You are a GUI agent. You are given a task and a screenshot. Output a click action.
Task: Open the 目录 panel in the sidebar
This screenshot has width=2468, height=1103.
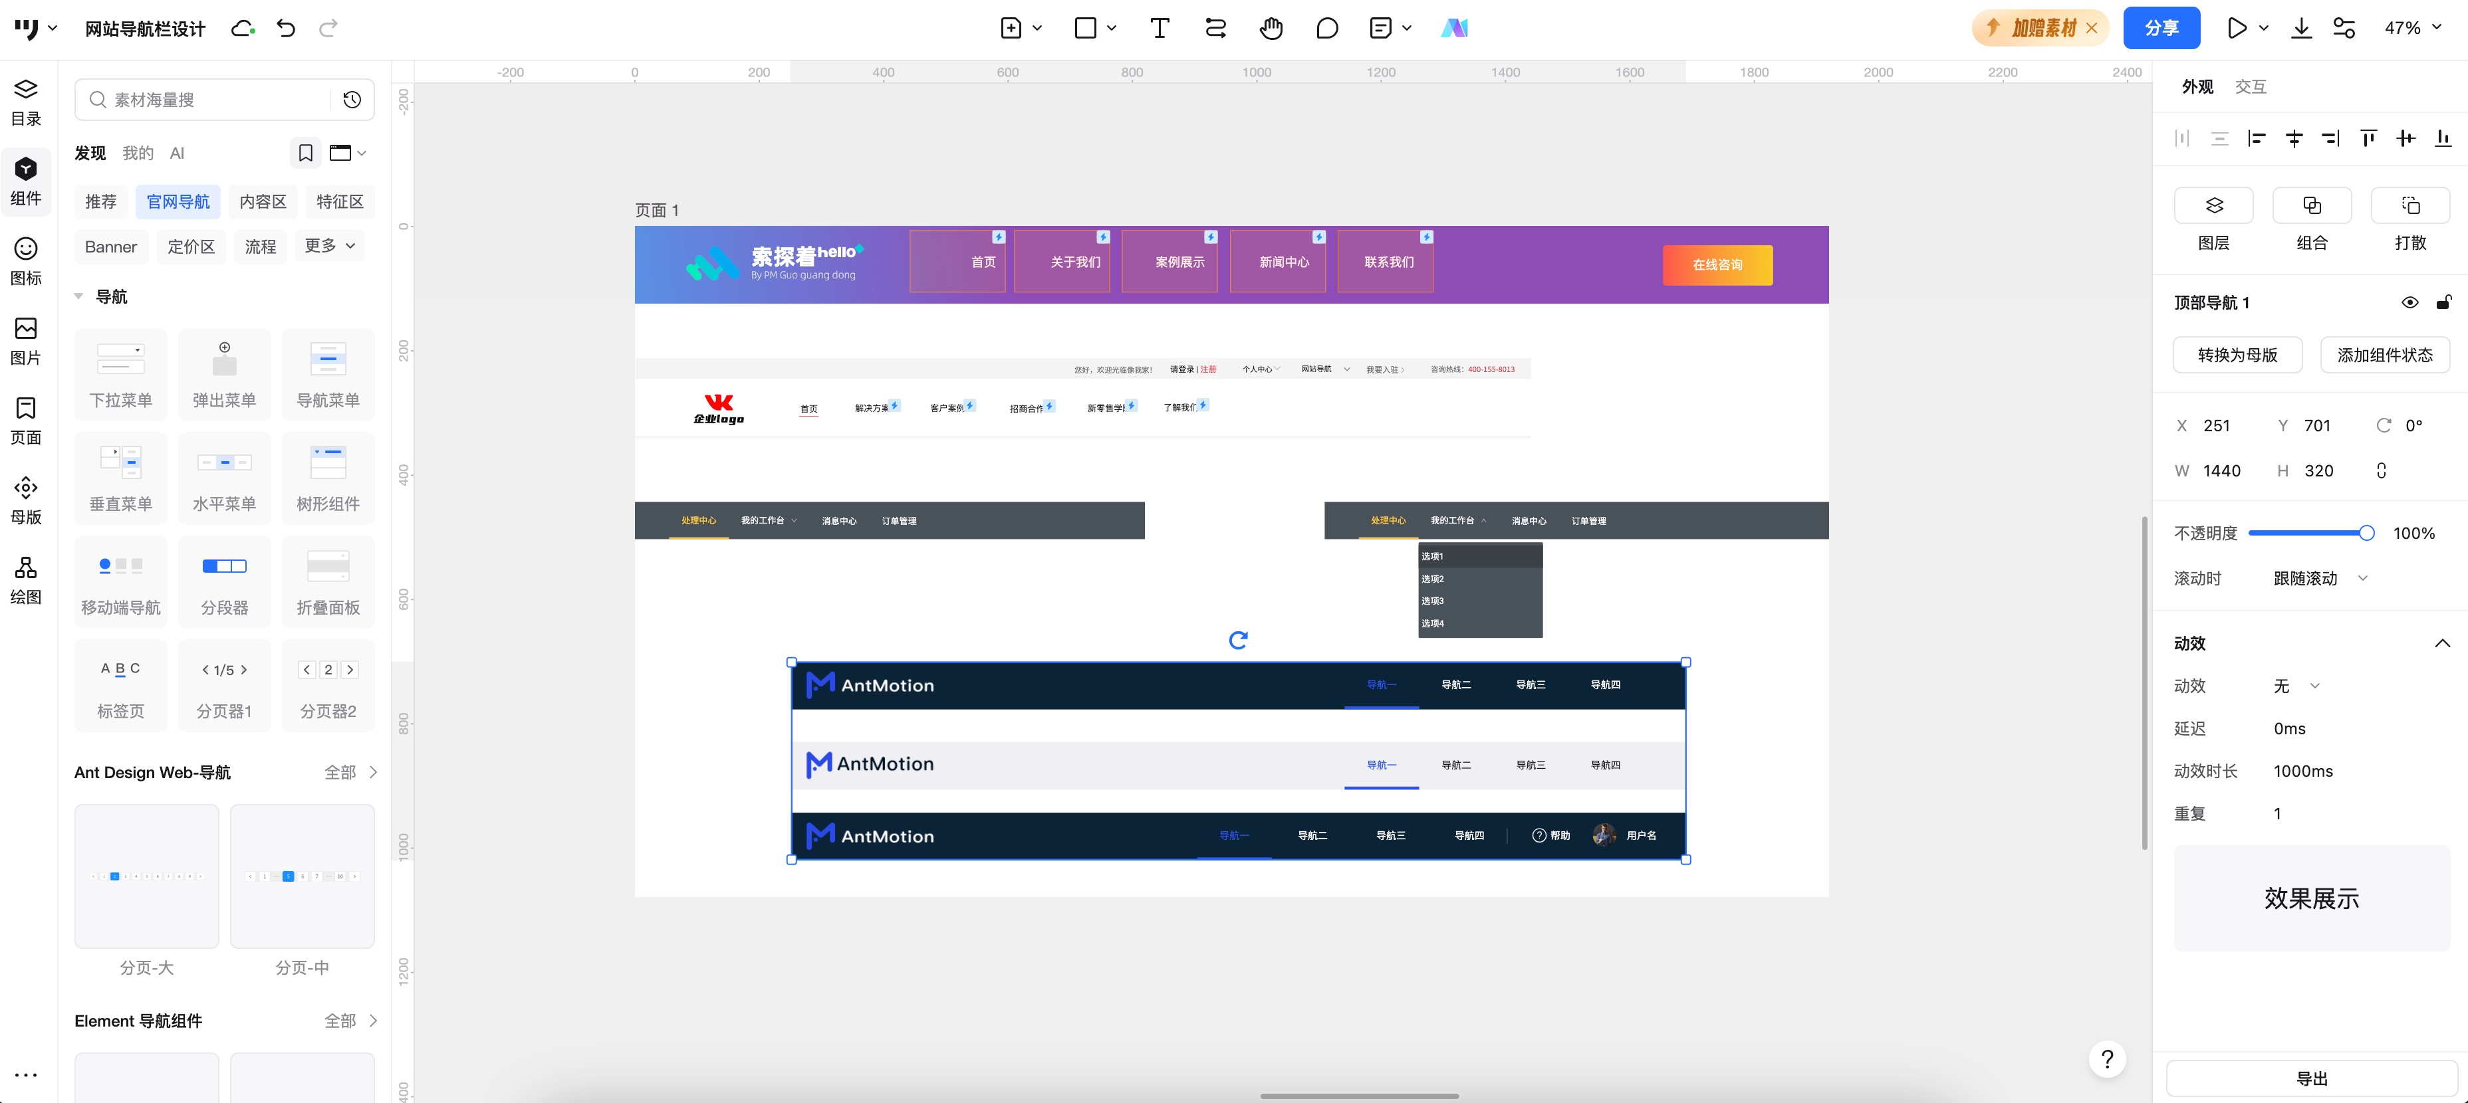coord(26,102)
